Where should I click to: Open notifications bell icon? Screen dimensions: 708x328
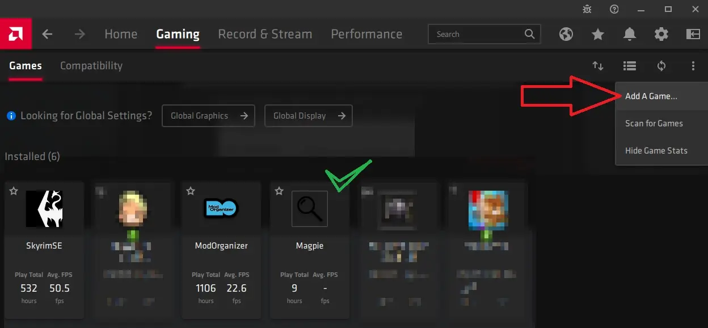[629, 34]
